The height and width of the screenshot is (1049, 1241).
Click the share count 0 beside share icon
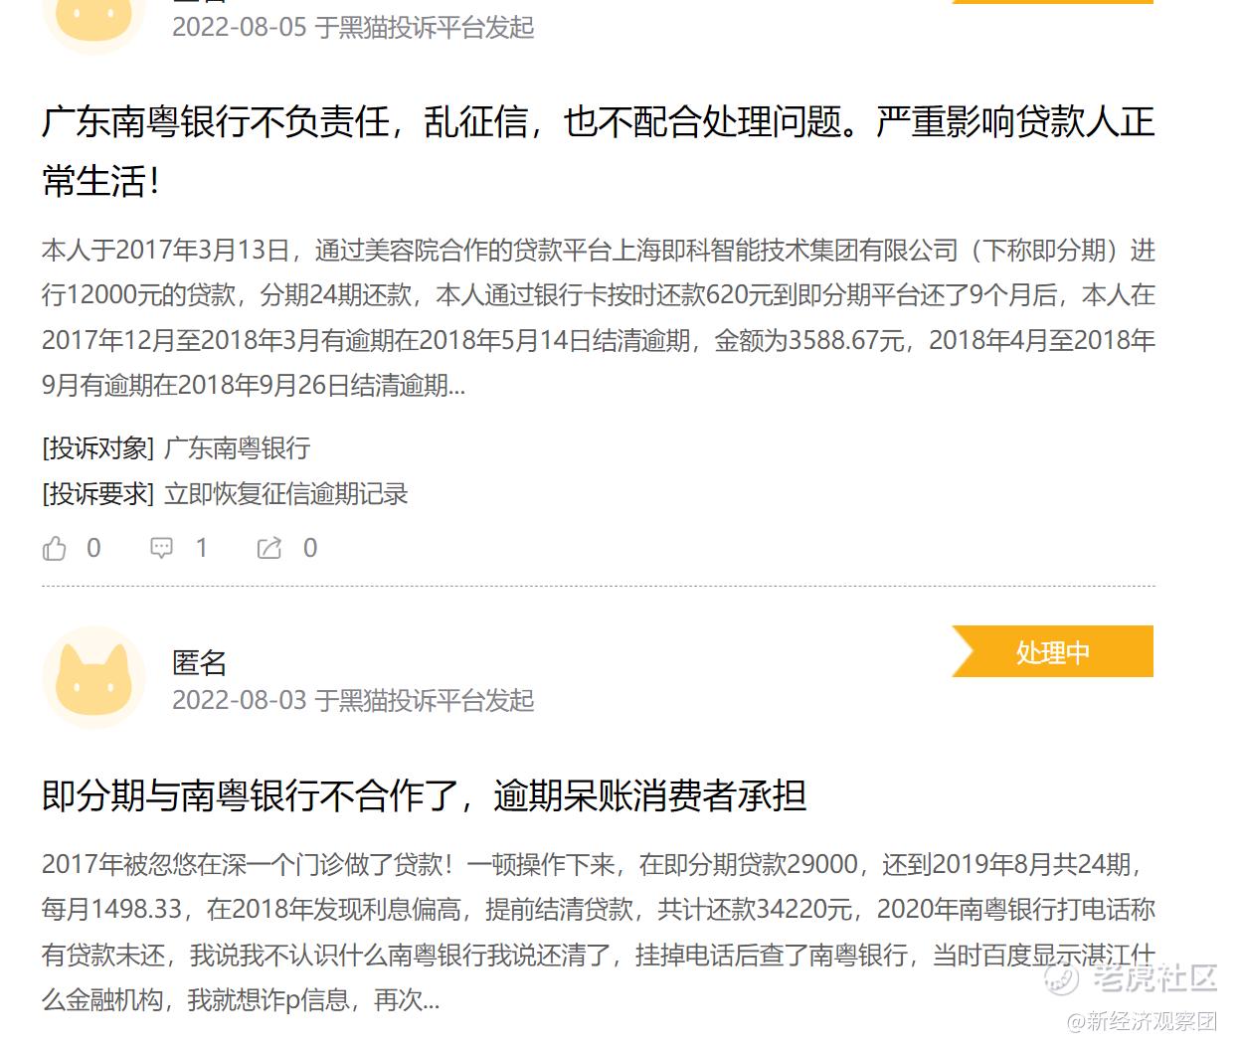(310, 548)
